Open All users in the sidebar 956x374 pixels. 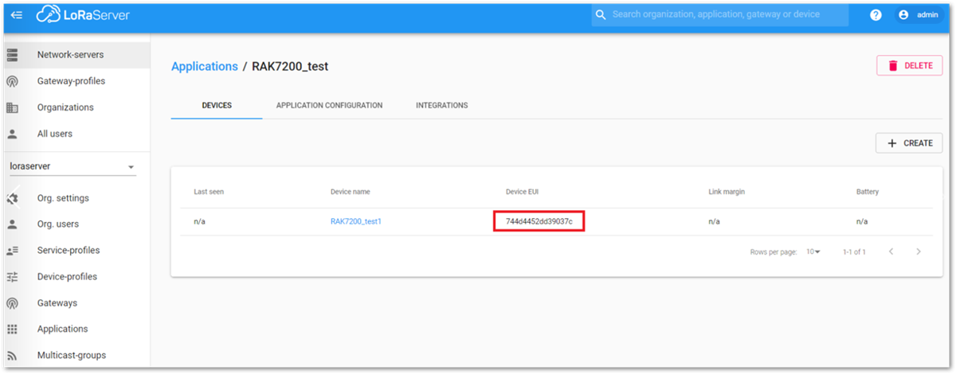point(76,134)
